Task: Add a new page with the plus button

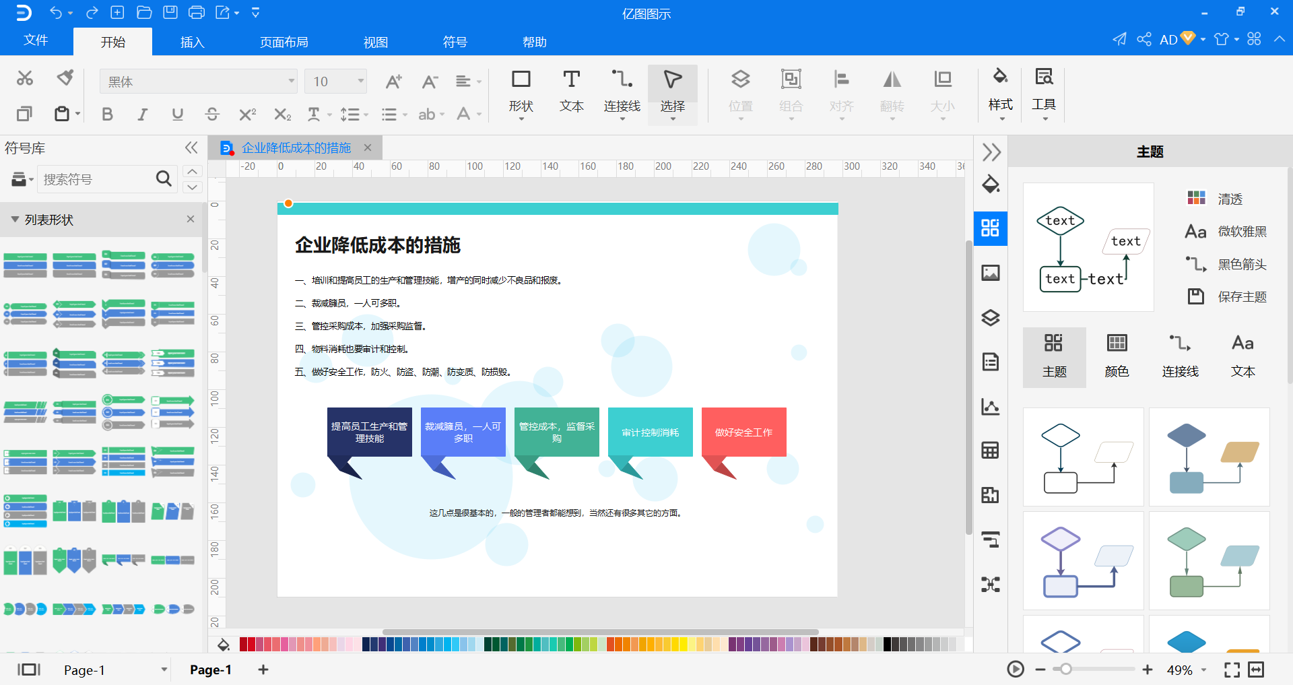Action: [x=263, y=670]
